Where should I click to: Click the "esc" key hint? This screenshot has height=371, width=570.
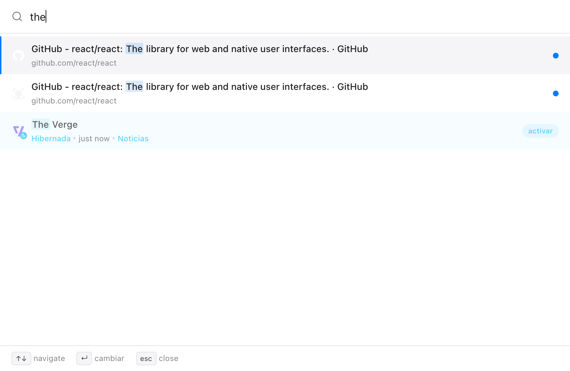(146, 359)
